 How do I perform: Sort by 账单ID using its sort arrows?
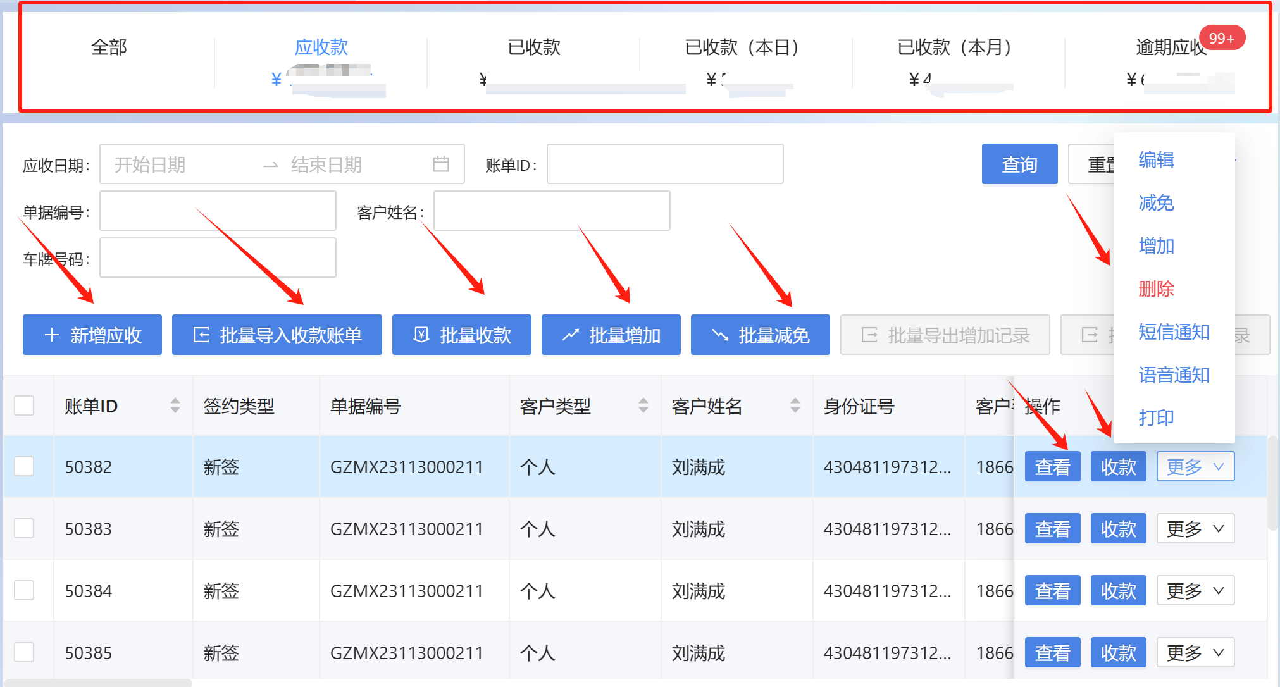(x=175, y=405)
